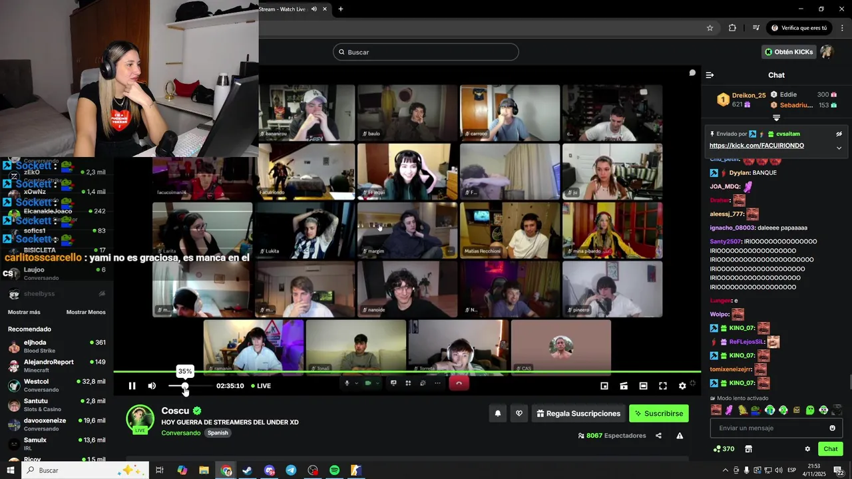
Task: Expand the chat leaderboard chevron
Action: point(776,118)
